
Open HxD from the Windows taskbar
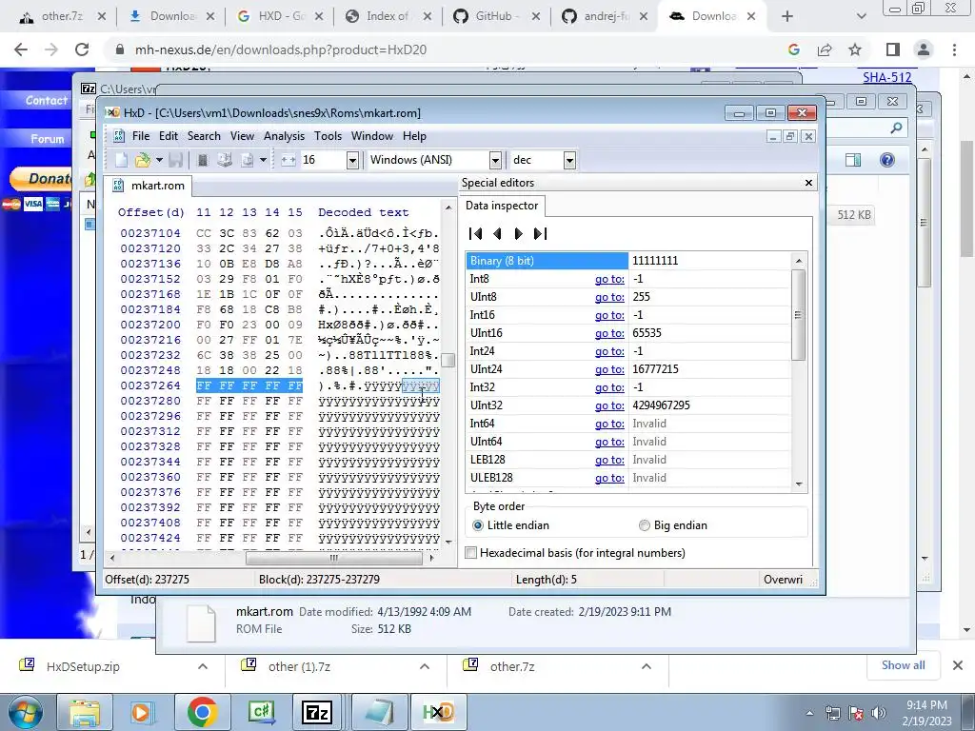(438, 712)
